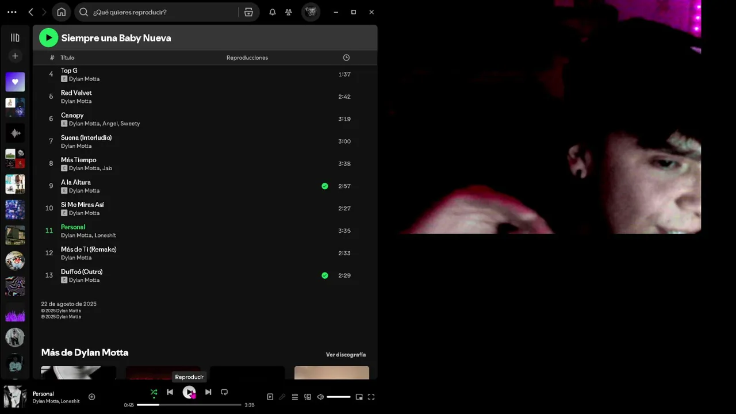
Task: Adjust the volume slider
Action: (339, 397)
